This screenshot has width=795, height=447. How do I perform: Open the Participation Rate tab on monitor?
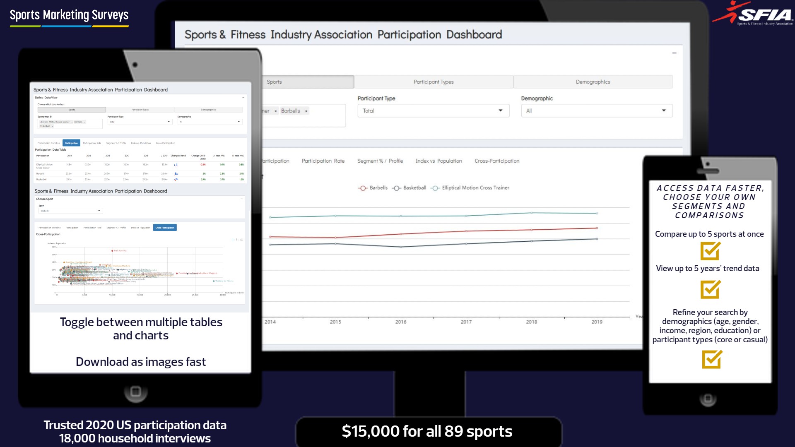(323, 161)
